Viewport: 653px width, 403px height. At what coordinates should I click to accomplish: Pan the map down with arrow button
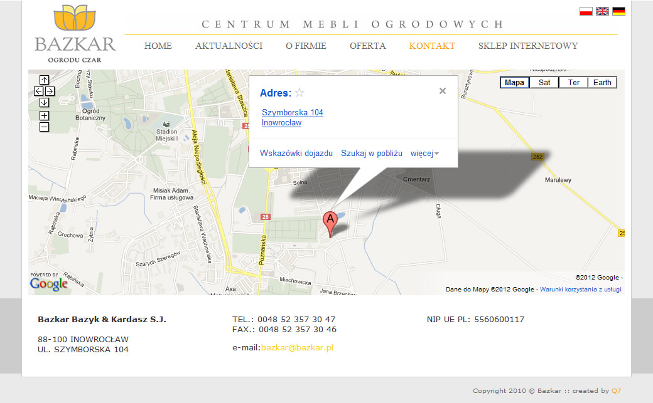(x=44, y=102)
